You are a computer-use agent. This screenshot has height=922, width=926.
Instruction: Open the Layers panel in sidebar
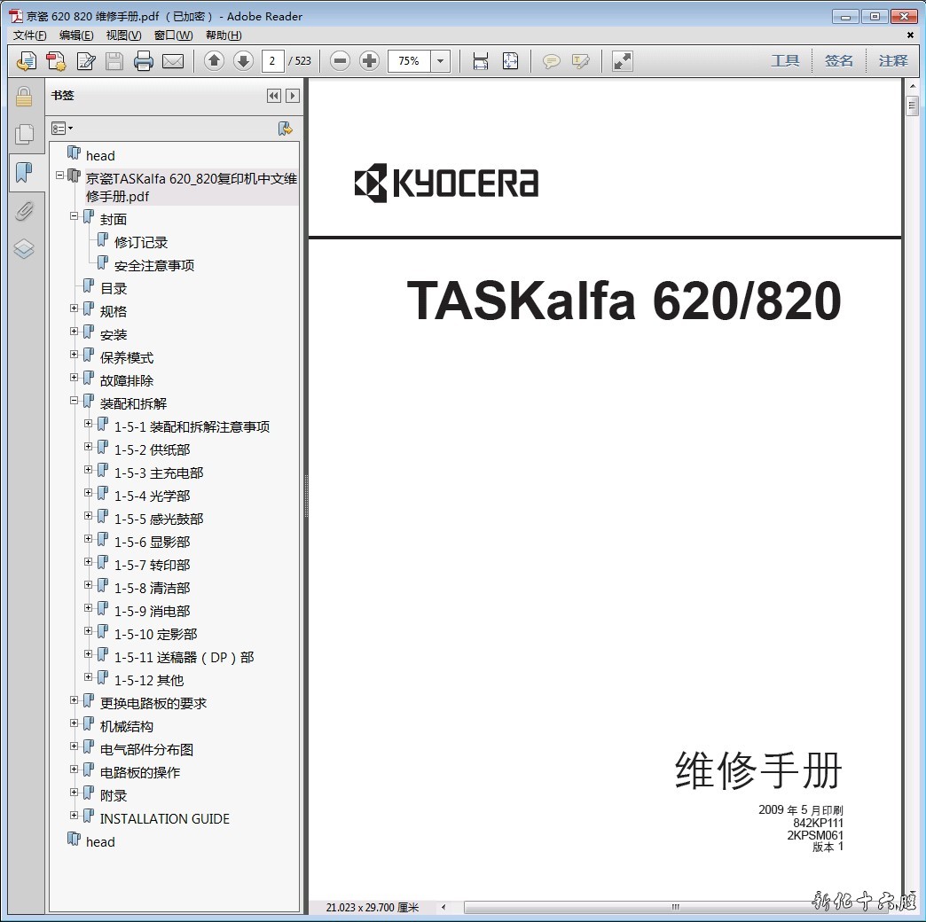[24, 249]
